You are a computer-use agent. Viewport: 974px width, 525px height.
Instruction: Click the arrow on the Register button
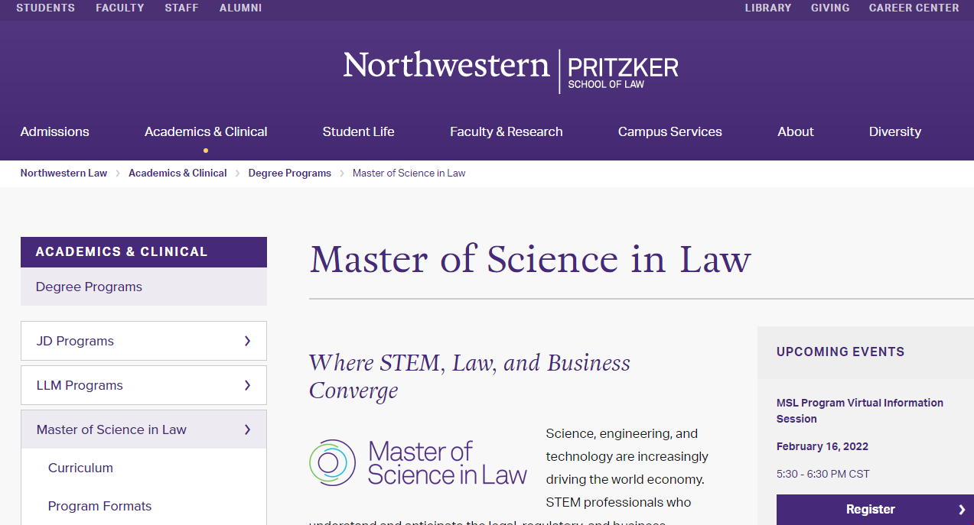click(962, 510)
